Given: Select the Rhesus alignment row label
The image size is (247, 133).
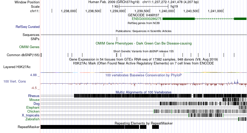Looking at the screenshot, I should pyautogui.click(x=34, y=96).
